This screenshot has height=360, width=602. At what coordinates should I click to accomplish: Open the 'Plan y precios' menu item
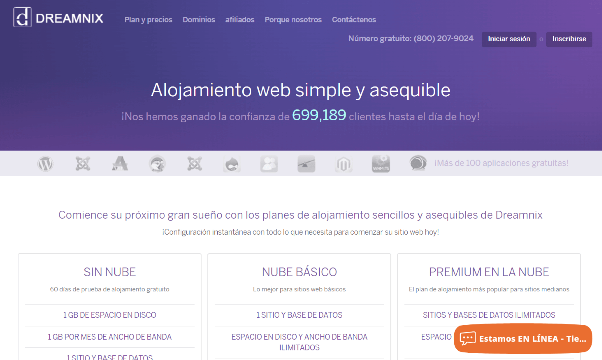tap(148, 20)
